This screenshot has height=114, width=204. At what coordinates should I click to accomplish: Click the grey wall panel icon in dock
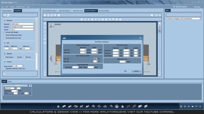(x=140, y=106)
